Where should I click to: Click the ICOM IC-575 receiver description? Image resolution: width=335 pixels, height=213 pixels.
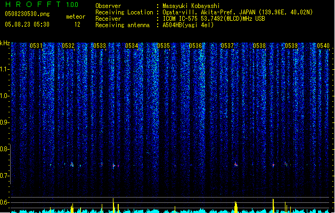214,19
